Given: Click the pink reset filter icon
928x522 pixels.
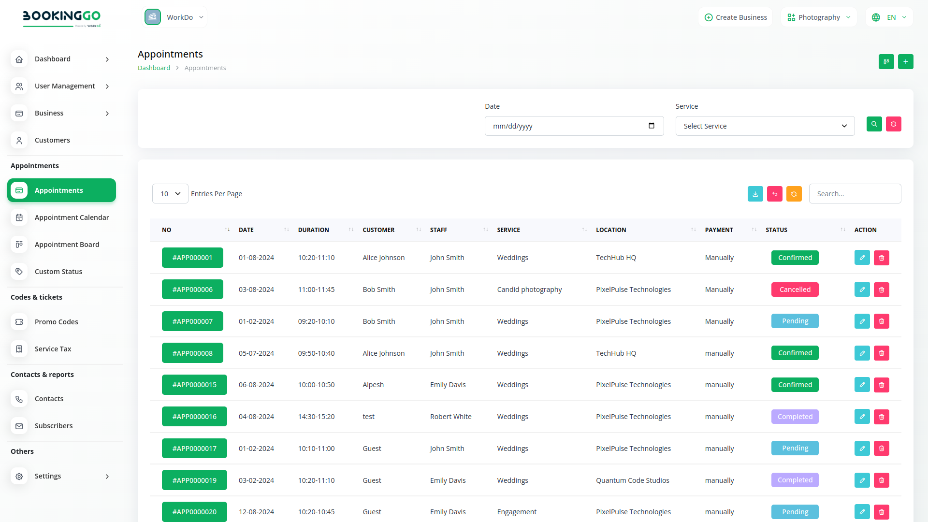Looking at the screenshot, I should 893,124.
